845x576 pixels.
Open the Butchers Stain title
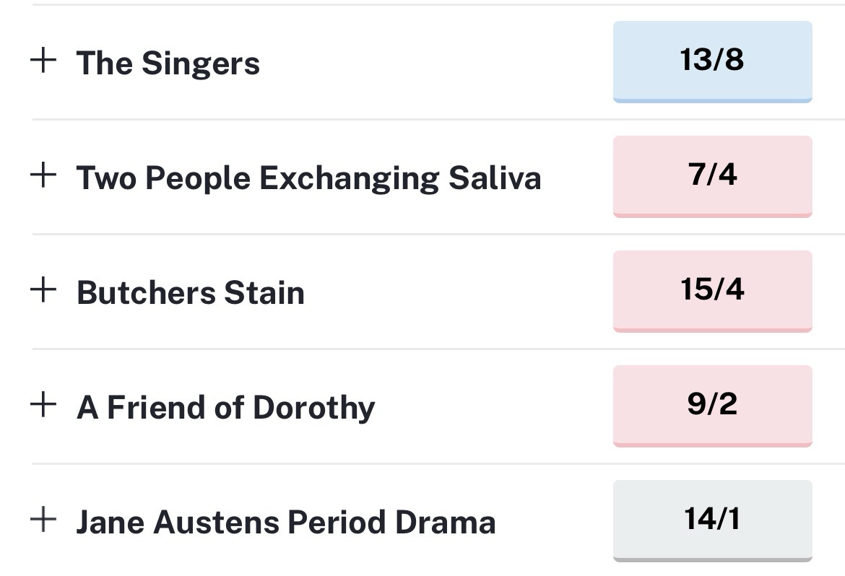tap(190, 293)
